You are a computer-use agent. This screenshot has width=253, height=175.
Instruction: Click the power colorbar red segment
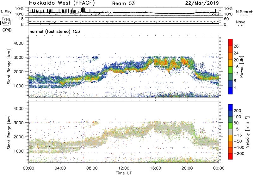(x=231, y=42)
